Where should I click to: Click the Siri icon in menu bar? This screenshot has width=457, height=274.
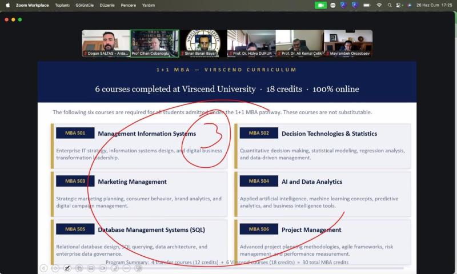click(410, 5)
